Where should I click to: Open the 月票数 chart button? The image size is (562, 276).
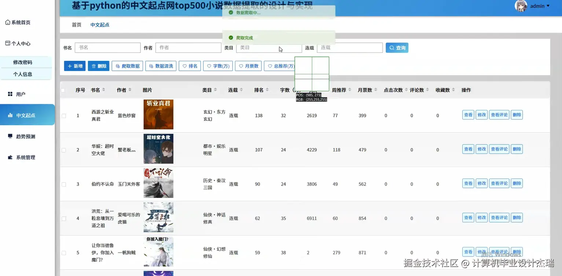[x=248, y=66]
